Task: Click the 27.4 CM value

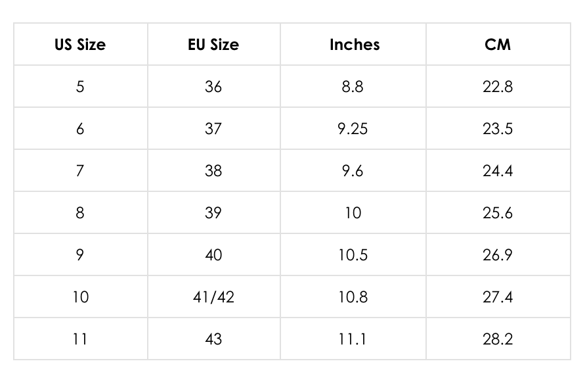Action: click(x=497, y=297)
